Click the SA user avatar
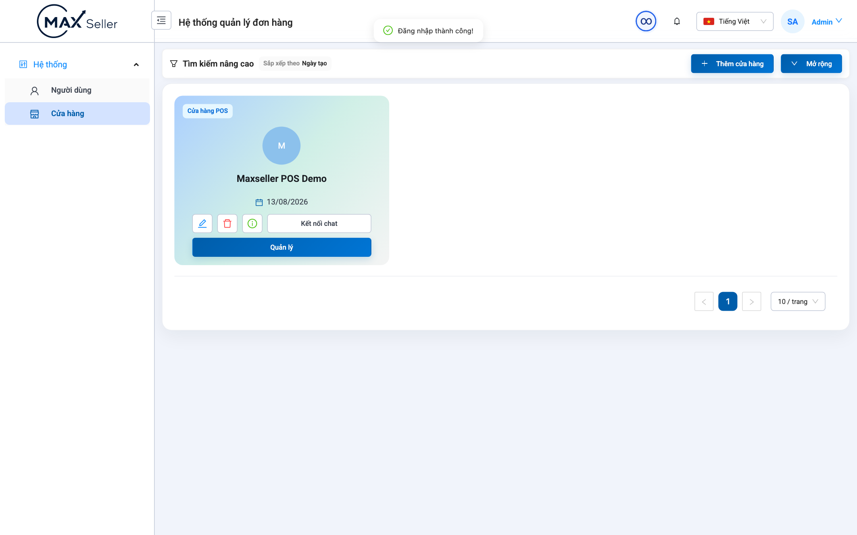 coord(792,21)
